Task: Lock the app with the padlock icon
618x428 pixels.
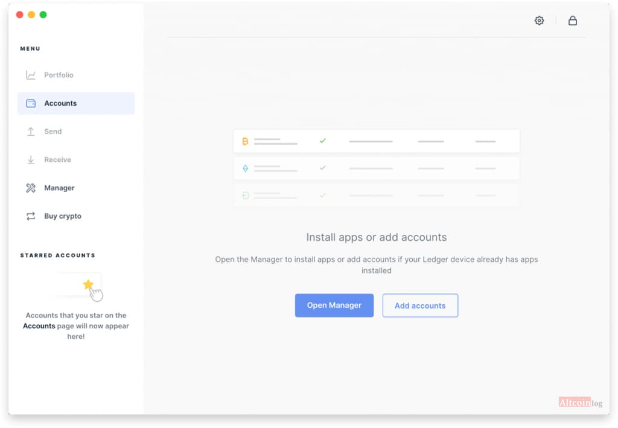Action: tap(572, 21)
